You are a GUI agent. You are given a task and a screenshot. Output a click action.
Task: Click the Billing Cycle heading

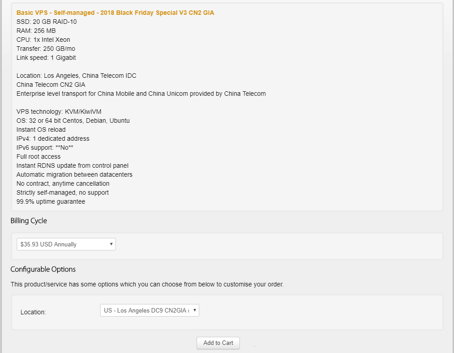[x=29, y=221]
